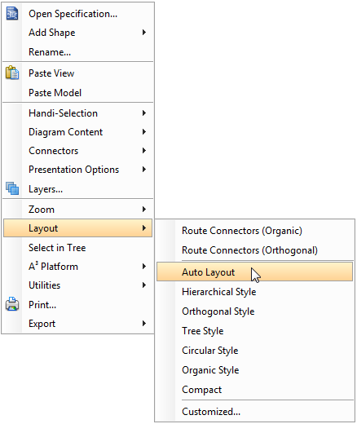Open the Presentation Options menu entry
357x424 pixels.
(77, 170)
